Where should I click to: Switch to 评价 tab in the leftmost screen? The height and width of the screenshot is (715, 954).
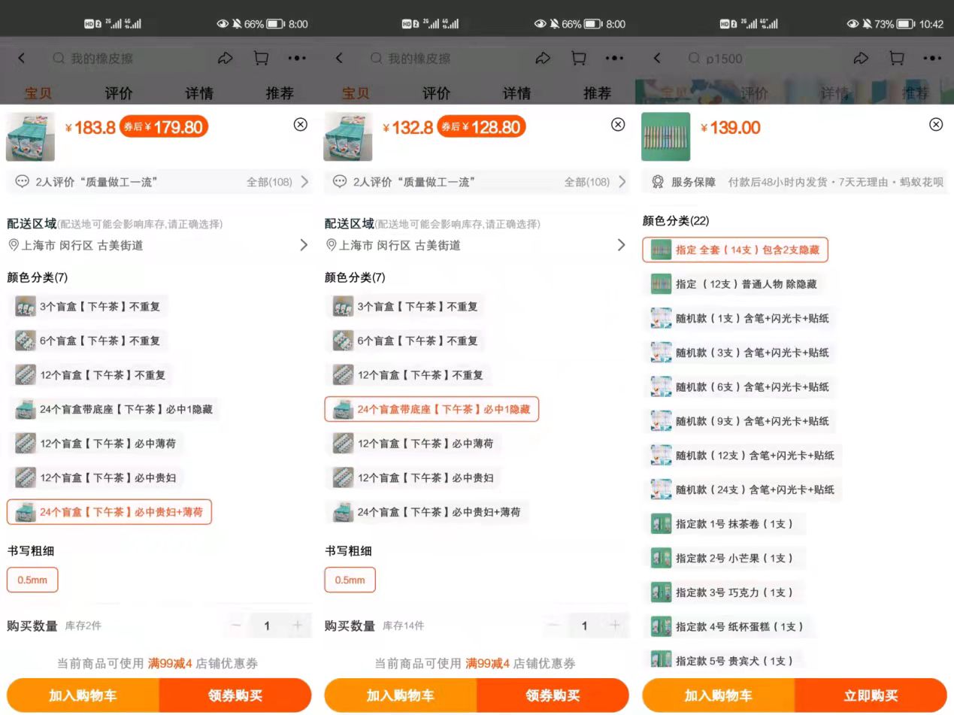119,93
